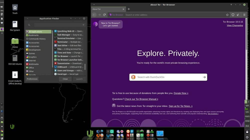Viewport: 250px width, 140px height.
Task: Open a new tab with the plus button
Action: click(129, 9)
